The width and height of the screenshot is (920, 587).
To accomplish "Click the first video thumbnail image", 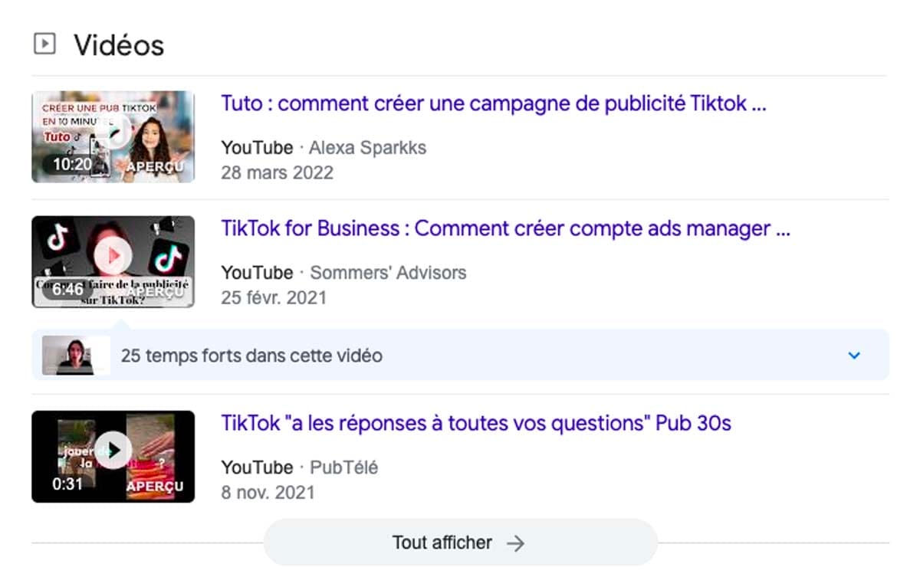I will pyautogui.click(x=113, y=136).
